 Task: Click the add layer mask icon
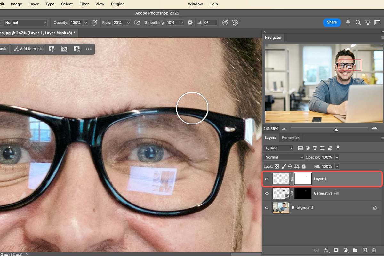point(336,250)
